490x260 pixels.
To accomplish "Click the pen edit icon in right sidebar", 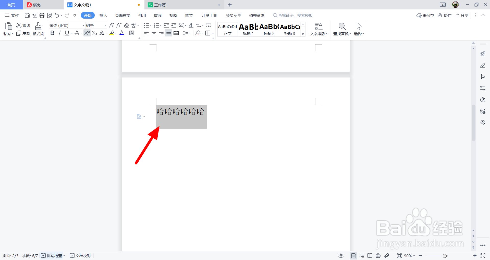I will [x=483, y=65].
